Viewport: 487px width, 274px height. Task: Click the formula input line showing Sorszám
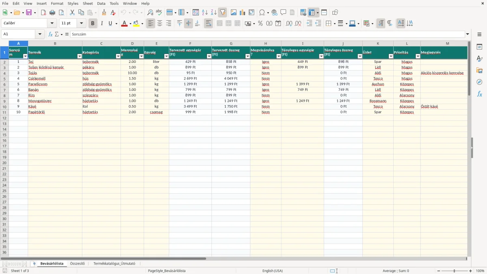(x=267, y=34)
